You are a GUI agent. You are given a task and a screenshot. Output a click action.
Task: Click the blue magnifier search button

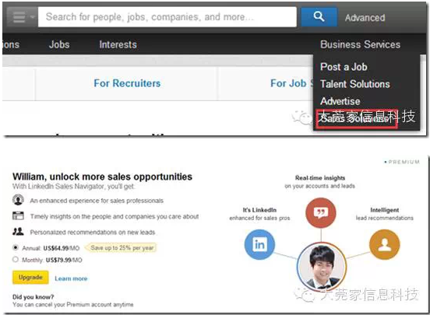tap(319, 17)
